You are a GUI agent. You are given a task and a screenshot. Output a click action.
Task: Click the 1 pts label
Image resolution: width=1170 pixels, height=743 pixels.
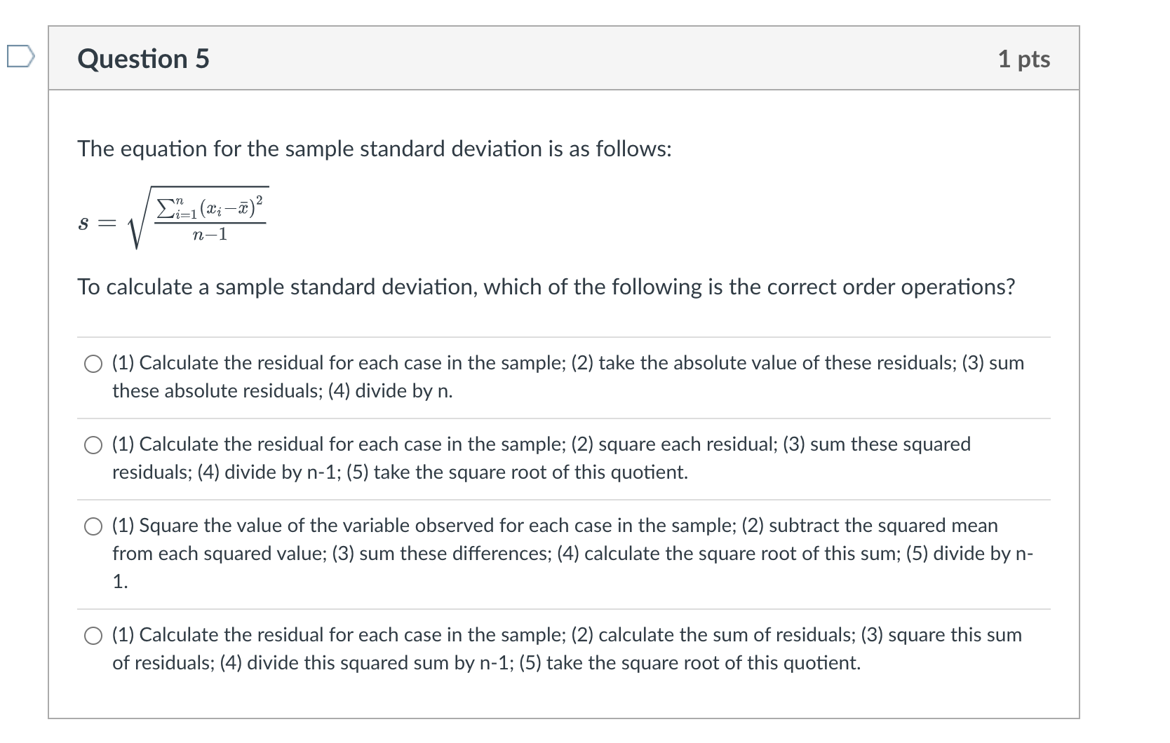click(x=1026, y=59)
